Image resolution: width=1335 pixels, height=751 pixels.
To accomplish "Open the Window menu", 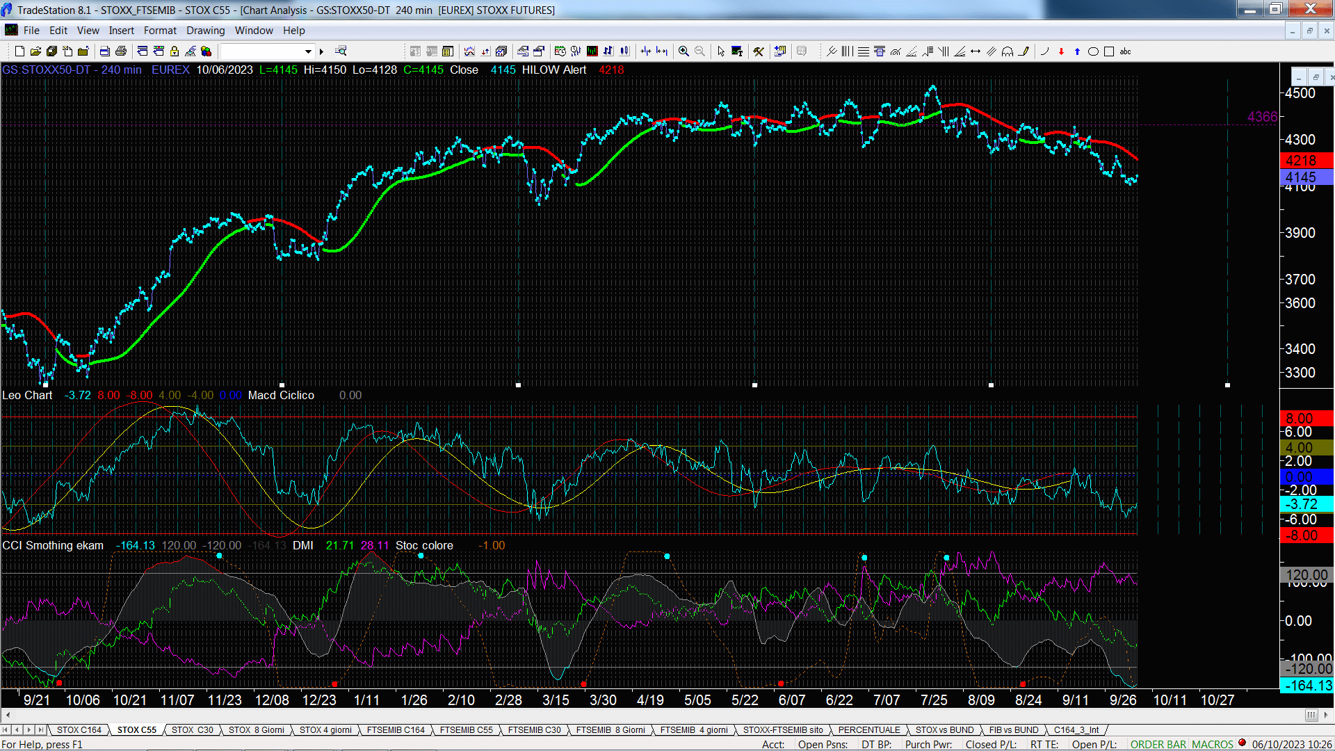I will pyautogui.click(x=254, y=31).
